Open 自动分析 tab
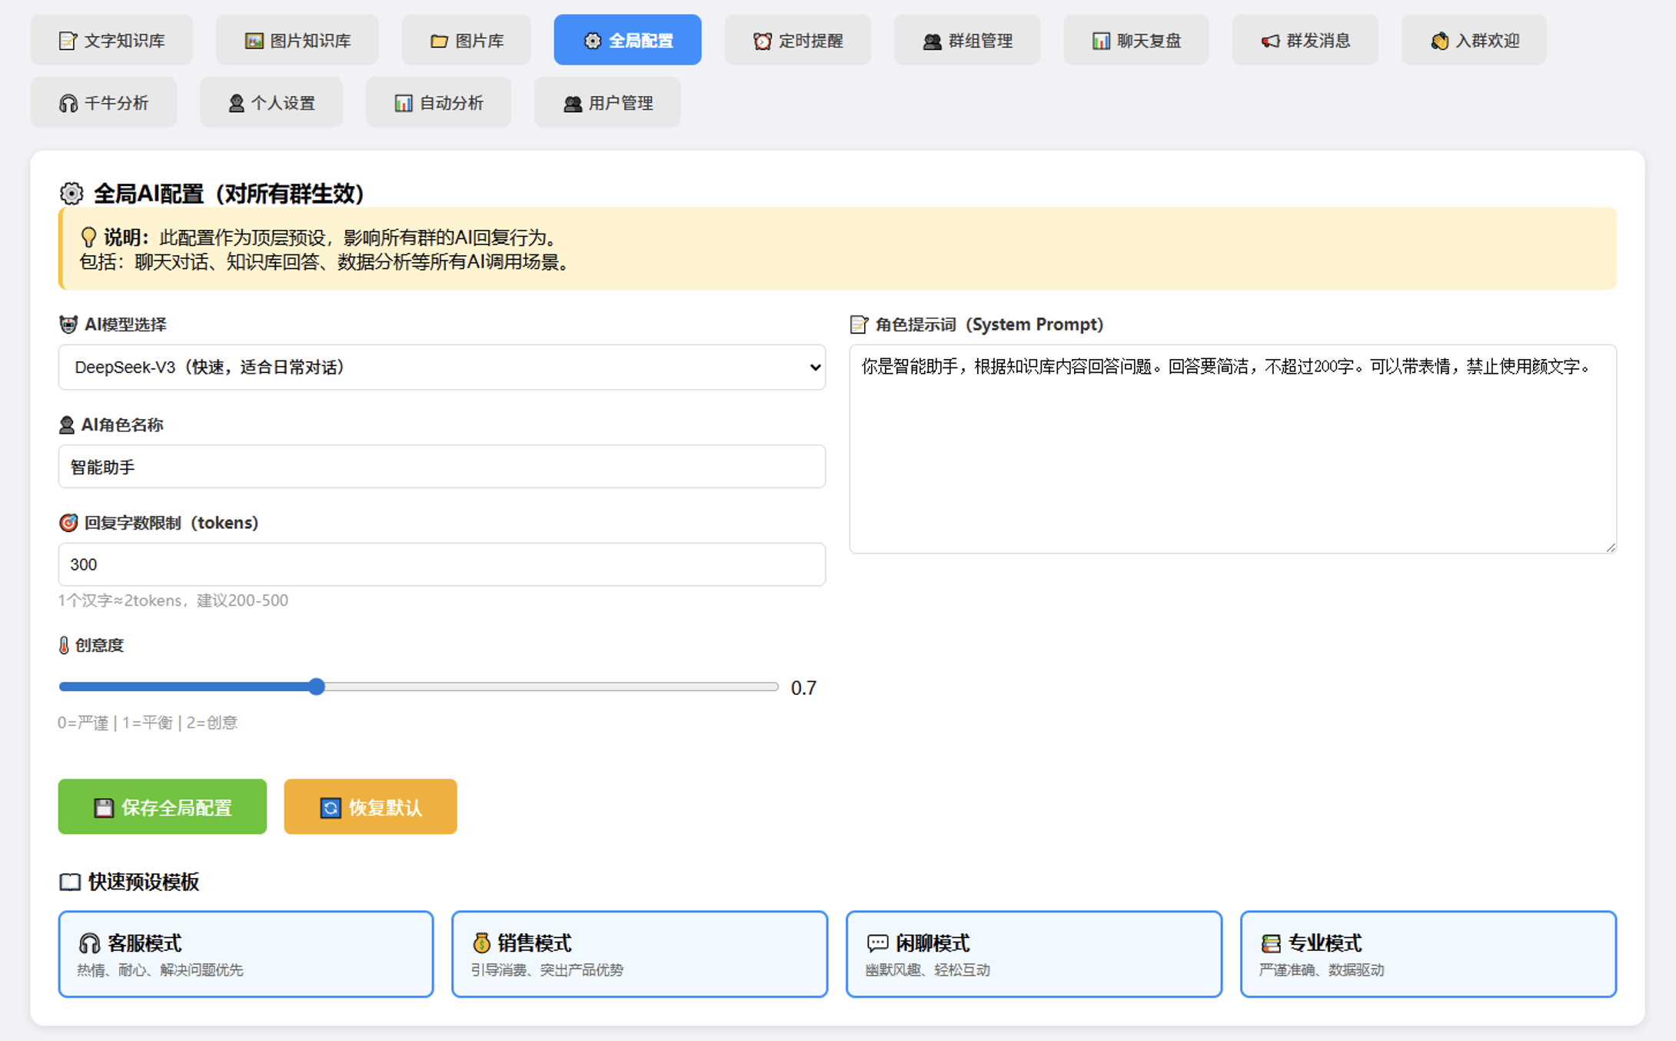1676x1041 pixels. tap(438, 102)
